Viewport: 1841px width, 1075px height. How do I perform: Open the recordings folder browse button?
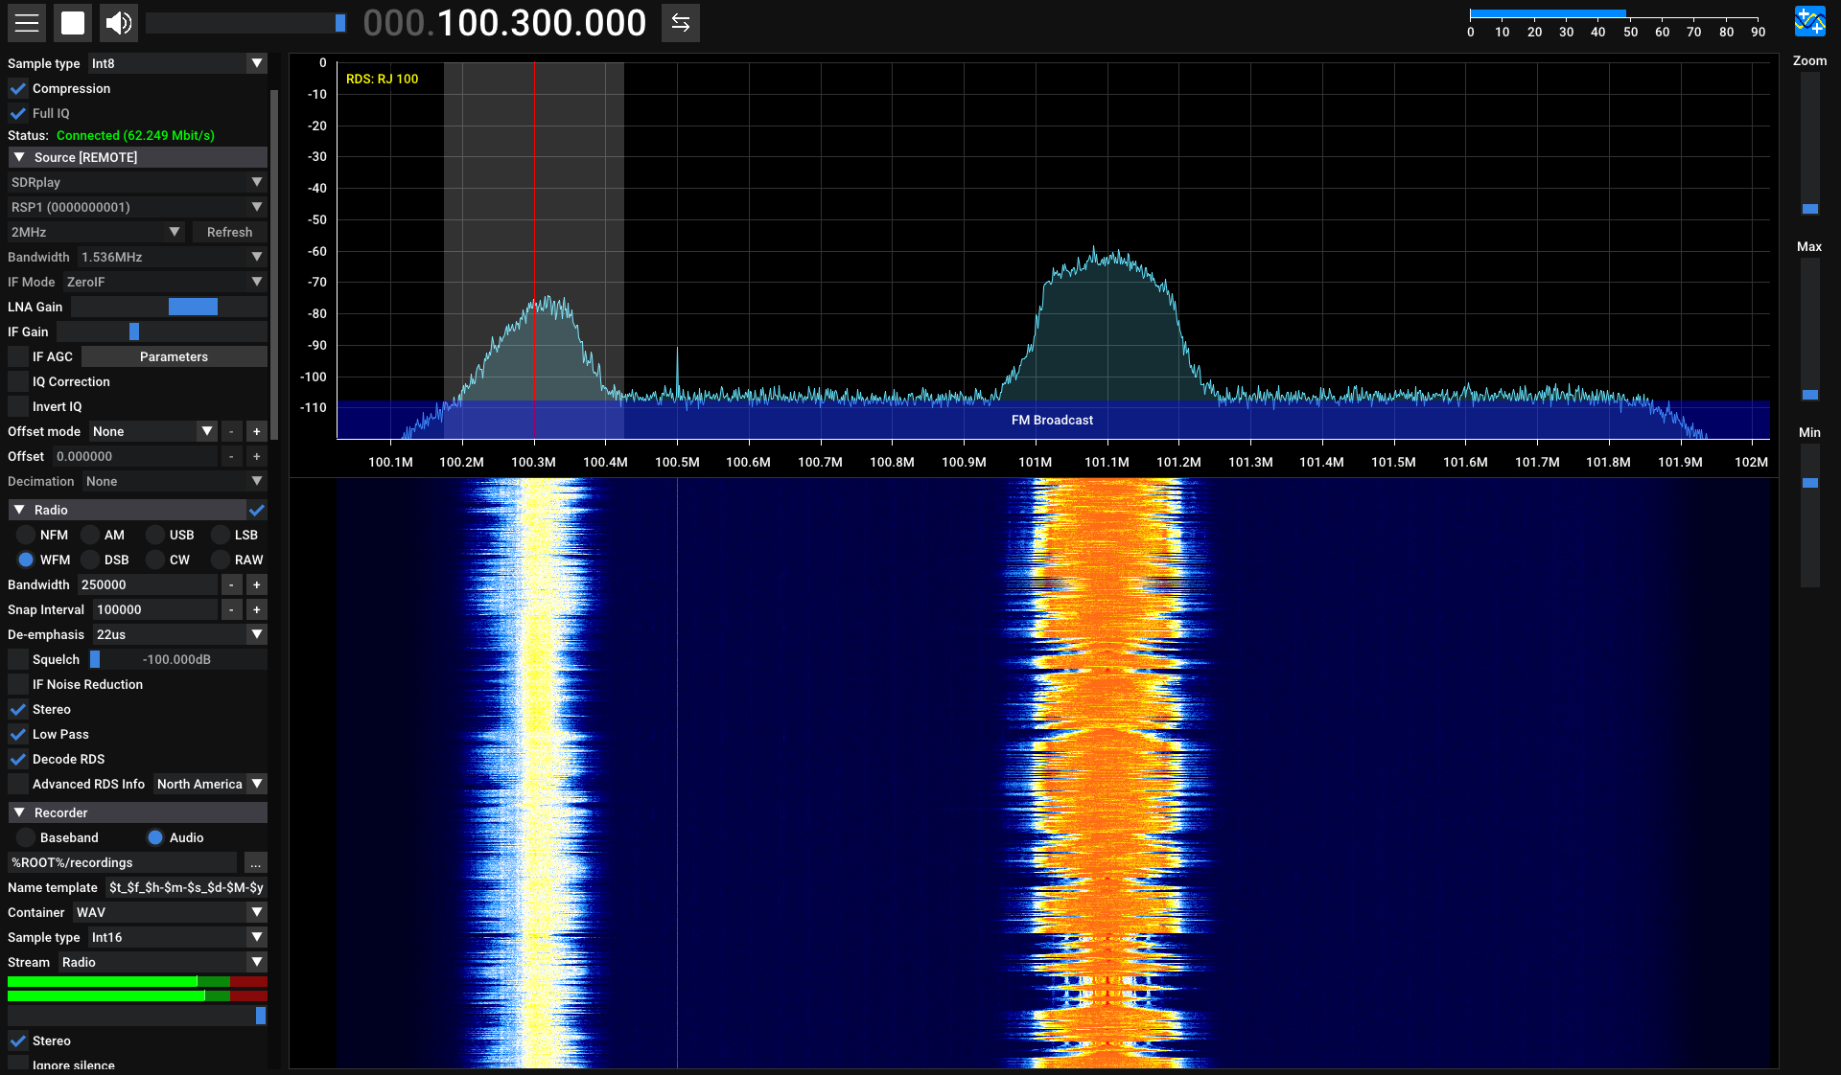click(255, 863)
